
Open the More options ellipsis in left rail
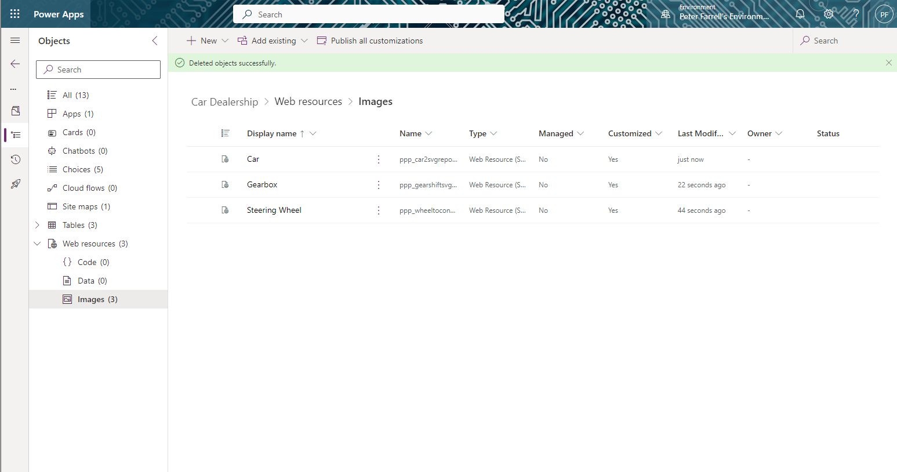pyautogui.click(x=14, y=88)
